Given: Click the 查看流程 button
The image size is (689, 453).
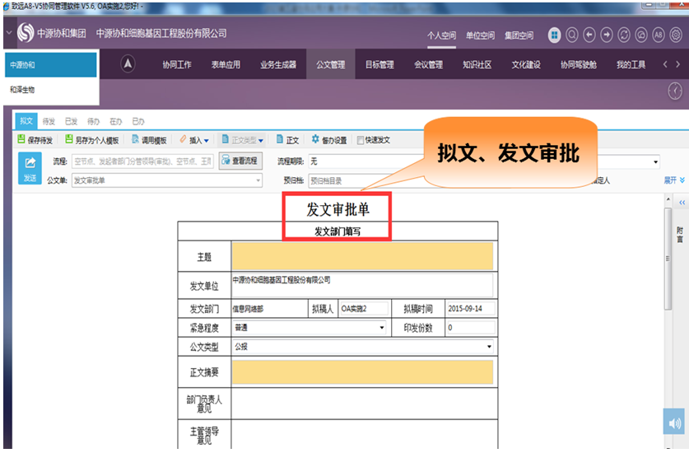Looking at the screenshot, I should click(x=240, y=160).
